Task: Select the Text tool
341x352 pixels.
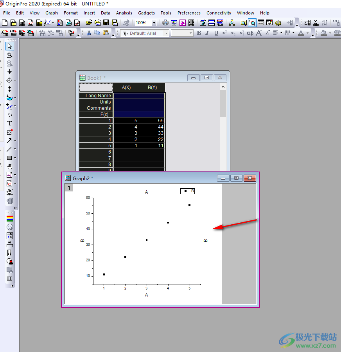Action: click(x=9, y=123)
